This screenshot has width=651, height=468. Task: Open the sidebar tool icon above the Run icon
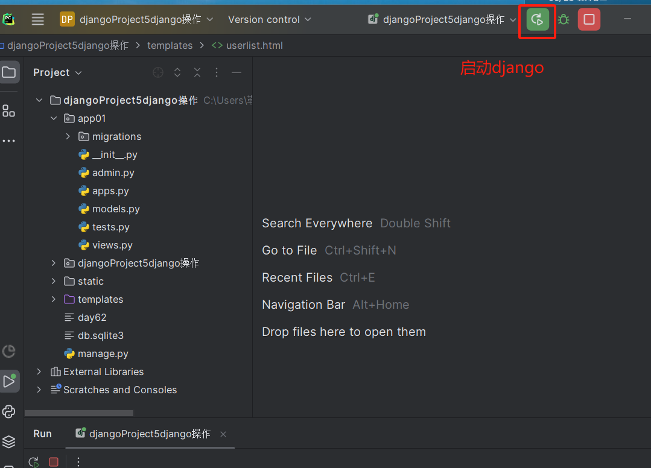tap(8, 352)
